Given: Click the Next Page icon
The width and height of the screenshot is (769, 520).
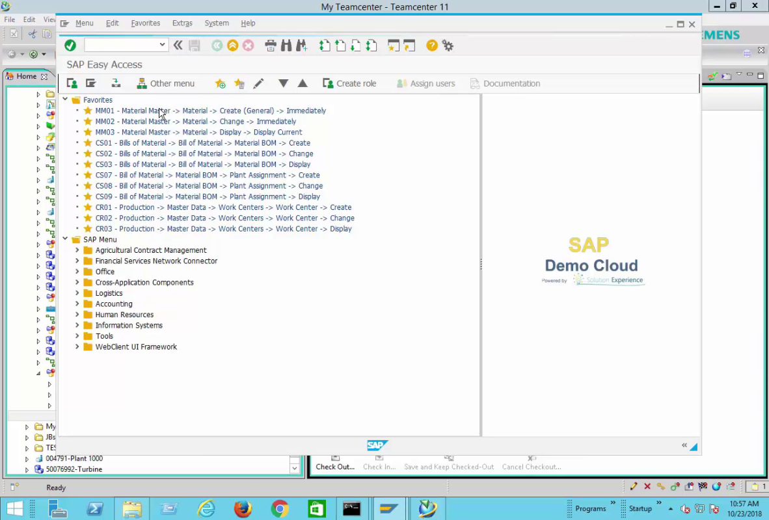Looking at the screenshot, I should tap(356, 45).
